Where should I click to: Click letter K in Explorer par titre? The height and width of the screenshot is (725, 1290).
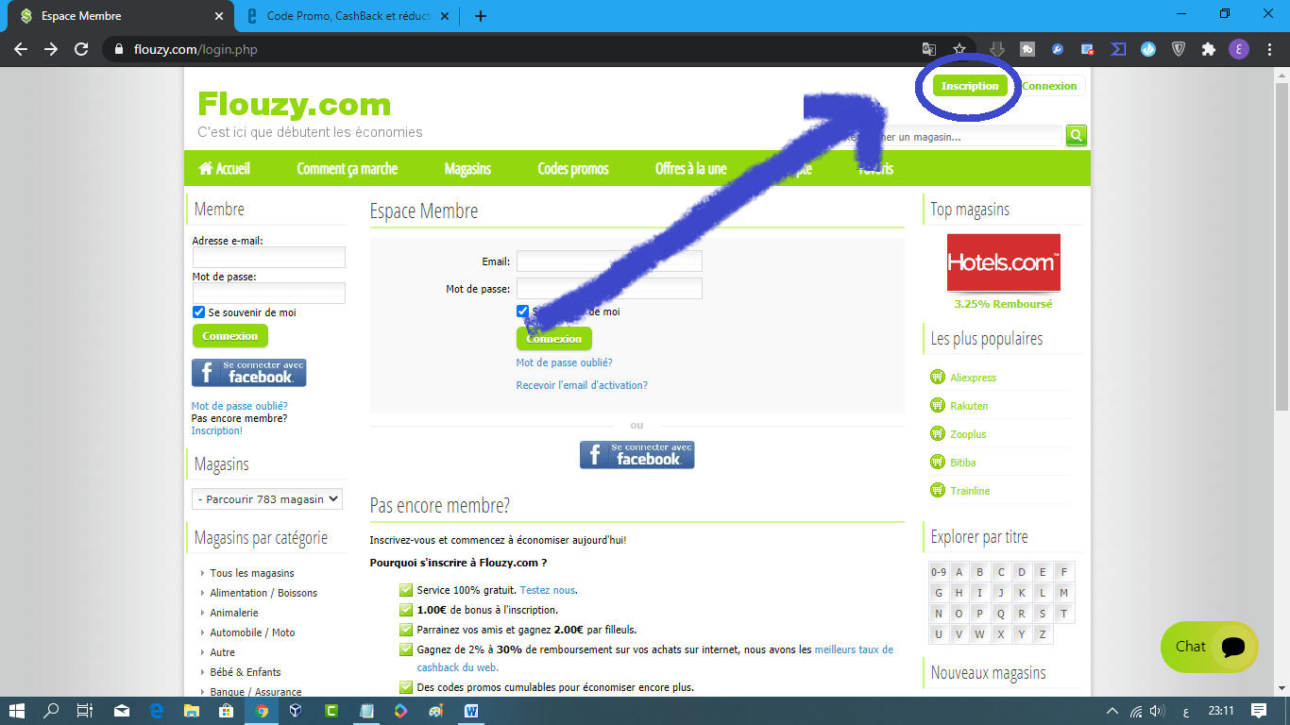(1022, 593)
